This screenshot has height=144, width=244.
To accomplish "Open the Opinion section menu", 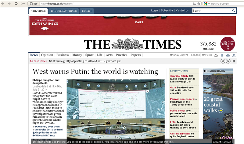I will [47, 55].
